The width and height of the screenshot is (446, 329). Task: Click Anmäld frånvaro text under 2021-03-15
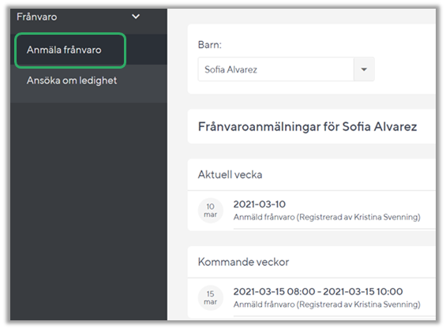coord(264,305)
